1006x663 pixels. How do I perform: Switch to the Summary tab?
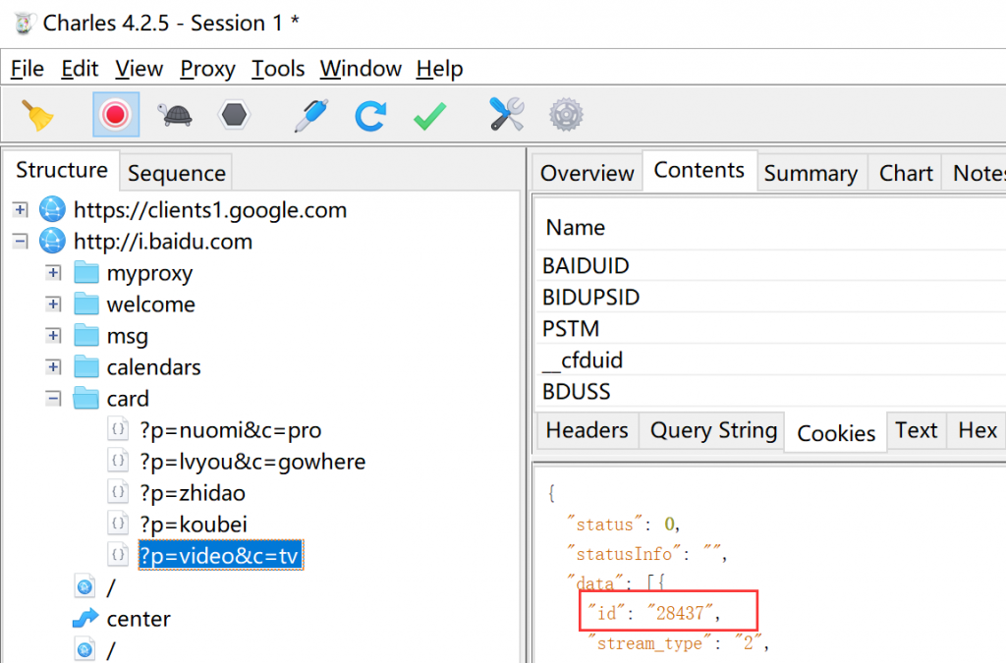pos(810,173)
